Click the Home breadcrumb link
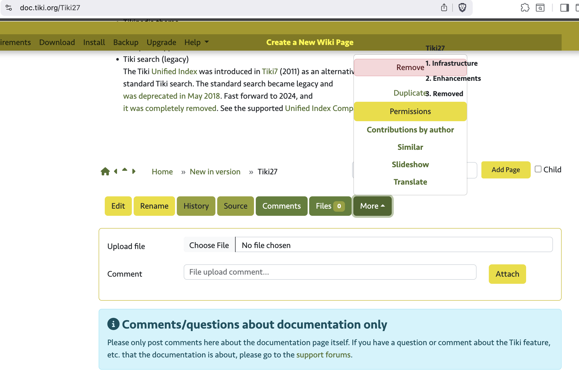 click(162, 172)
